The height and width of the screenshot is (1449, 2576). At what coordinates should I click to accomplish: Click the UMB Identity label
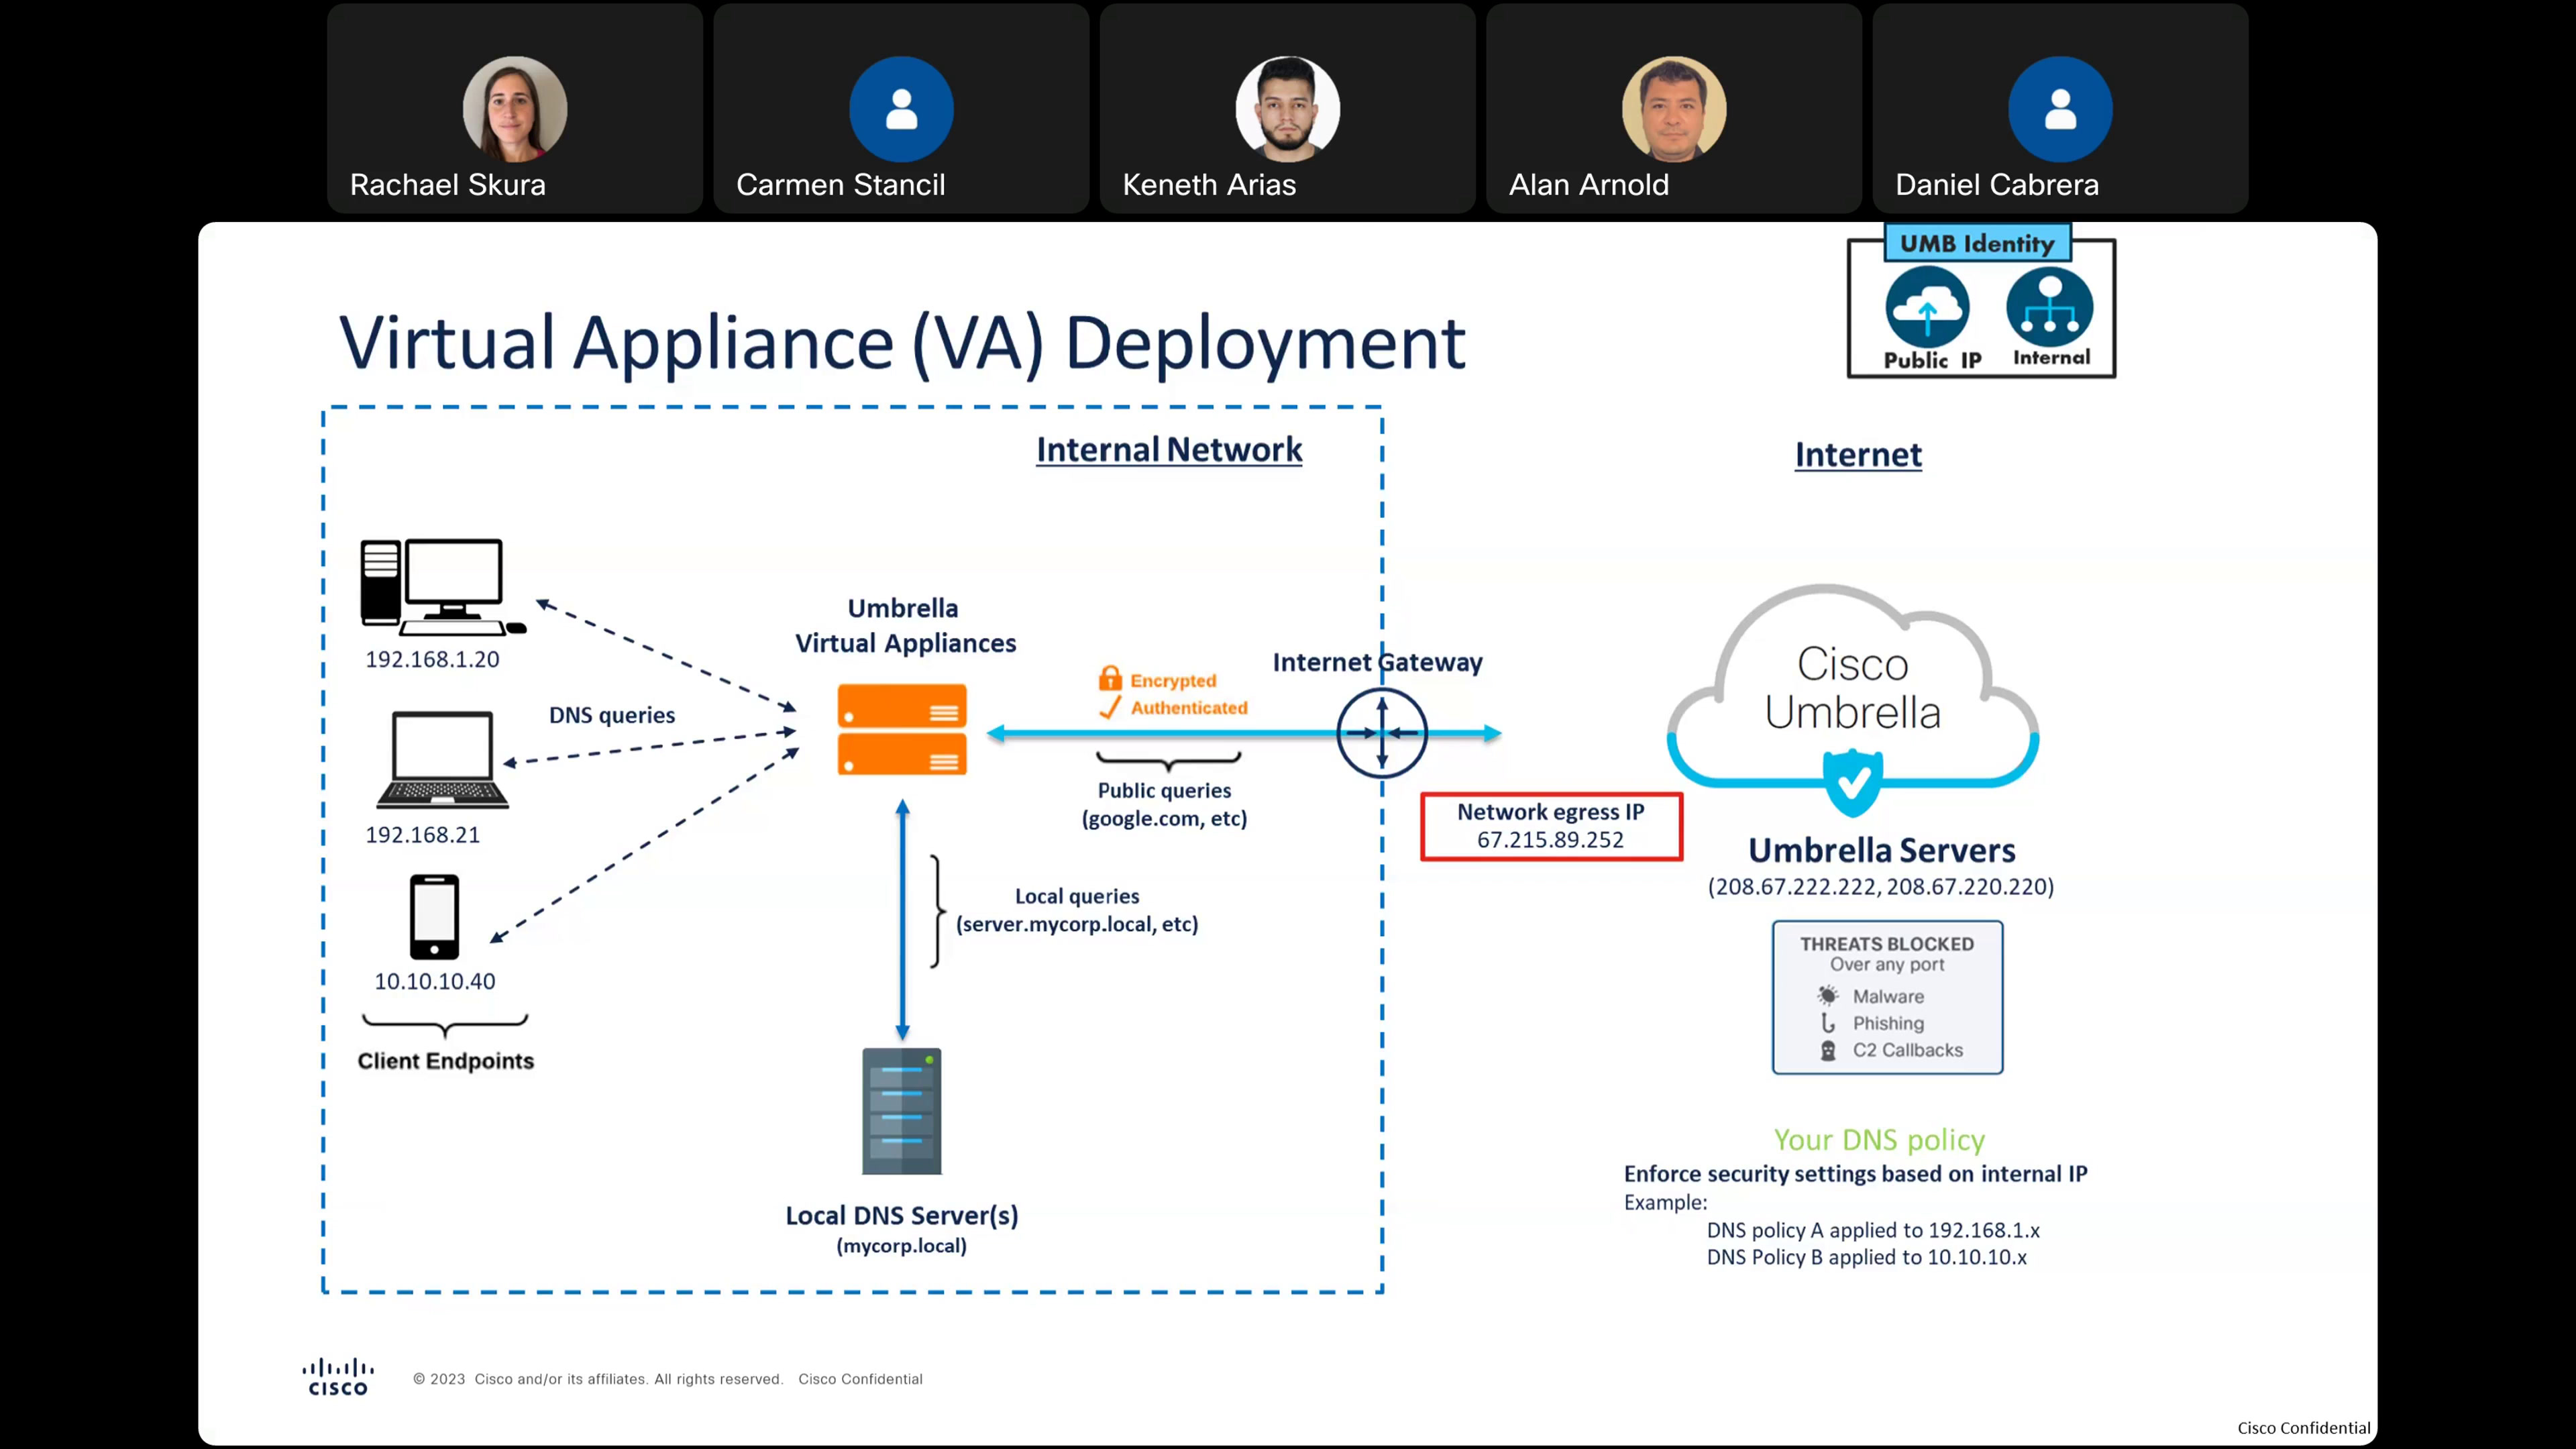click(x=1977, y=243)
